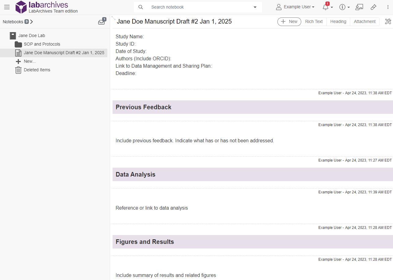Click the info circle icon
The height and width of the screenshot is (280, 393).
point(342,7)
